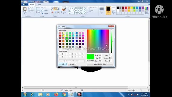Click the zoom slider handle
Screen dimensions: 172x97
coord(141,90)
